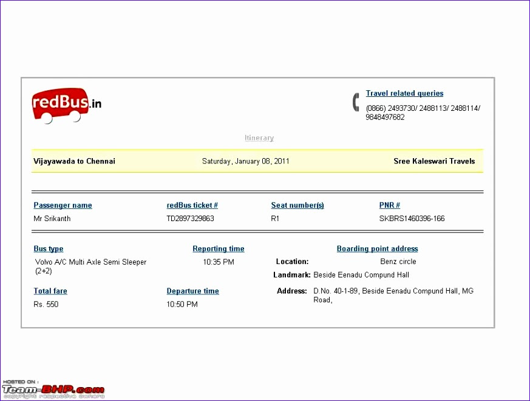Screen dimensions: 530x401
Task: Click the Boarding point address heading
Action: click(x=377, y=249)
